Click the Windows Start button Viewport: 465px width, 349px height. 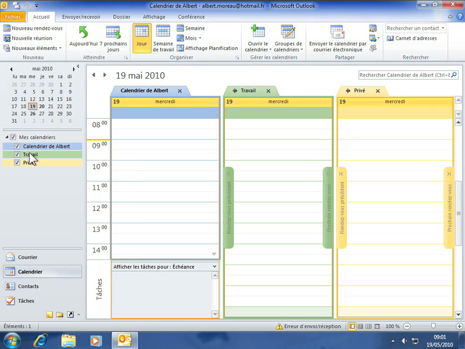point(12,340)
